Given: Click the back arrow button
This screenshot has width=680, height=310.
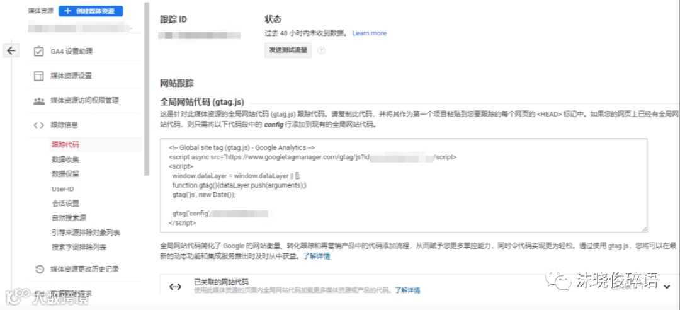Looking at the screenshot, I should pos(11,51).
